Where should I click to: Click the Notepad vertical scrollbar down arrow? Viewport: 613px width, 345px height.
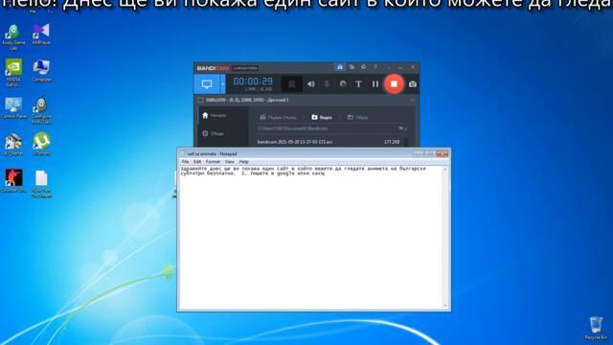coord(444,306)
